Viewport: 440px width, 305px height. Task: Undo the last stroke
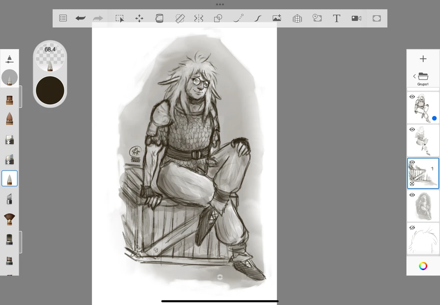(x=80, y=18)
